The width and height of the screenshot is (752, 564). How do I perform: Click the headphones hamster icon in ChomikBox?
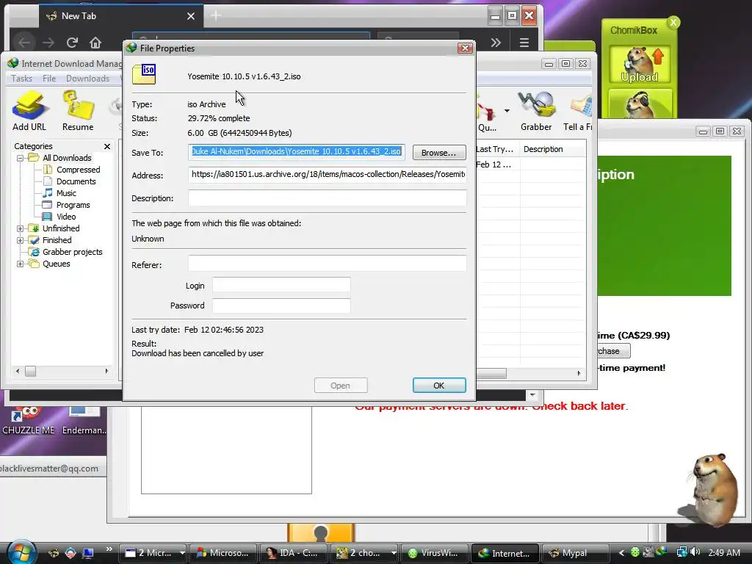point(640,103)
